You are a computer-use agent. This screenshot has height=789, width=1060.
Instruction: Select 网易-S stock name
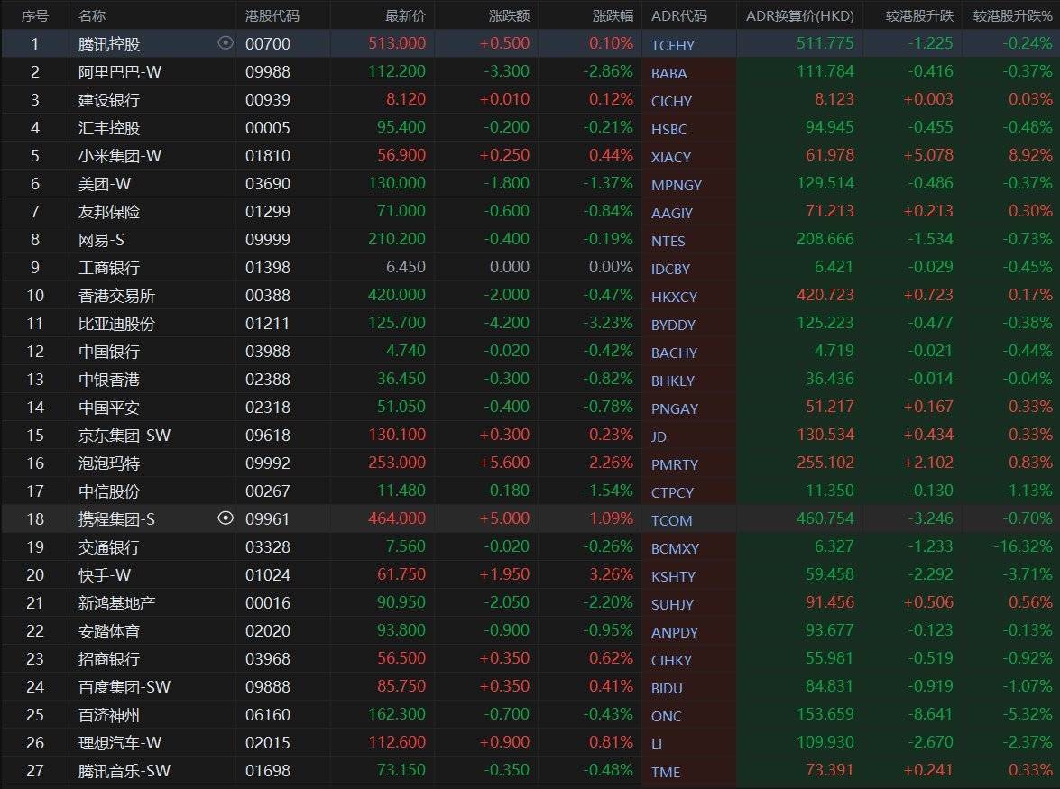pos(101,240)
